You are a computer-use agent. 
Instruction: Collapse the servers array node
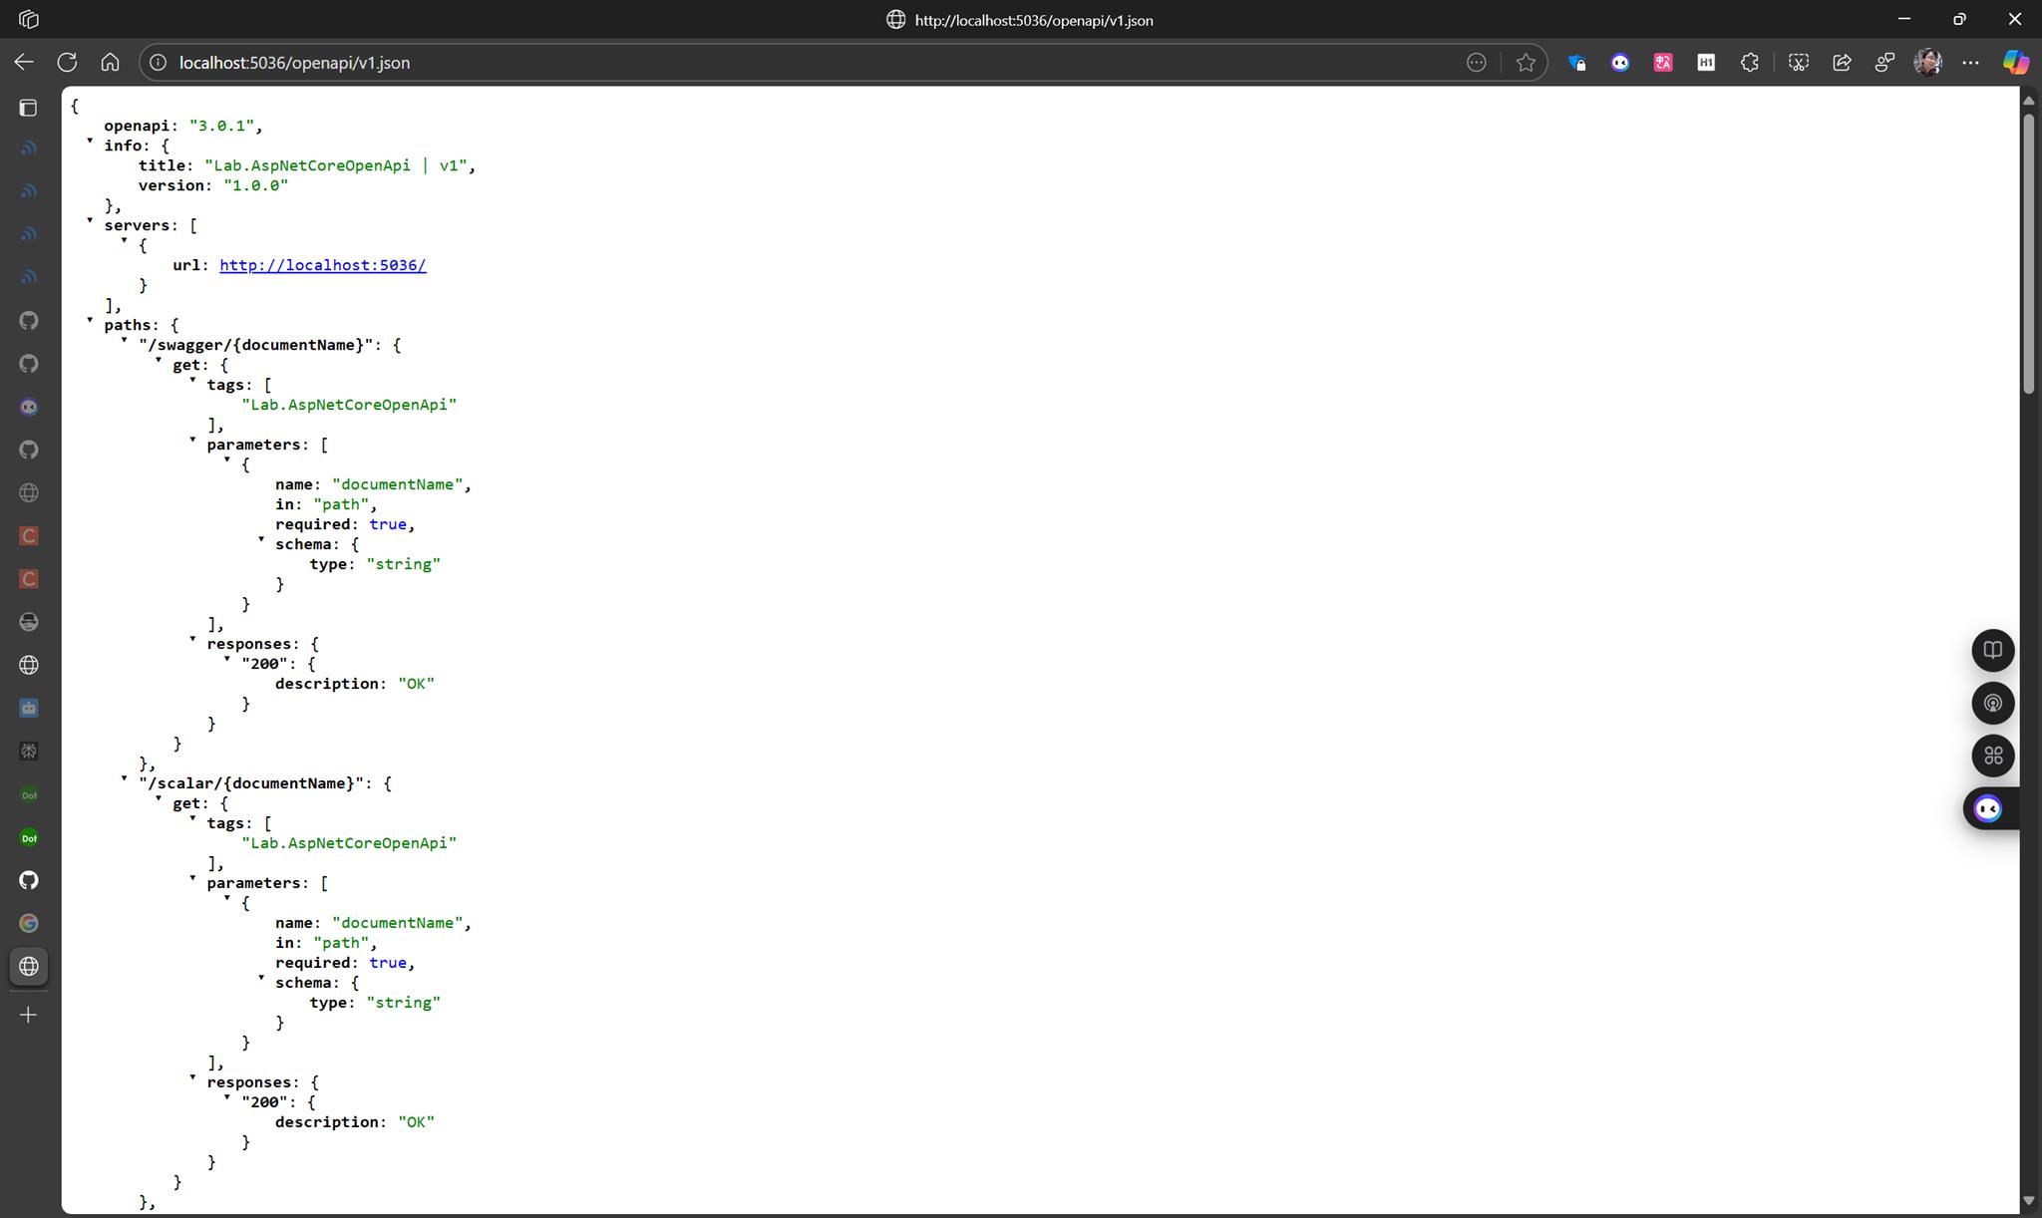click(x=90, y=221)
